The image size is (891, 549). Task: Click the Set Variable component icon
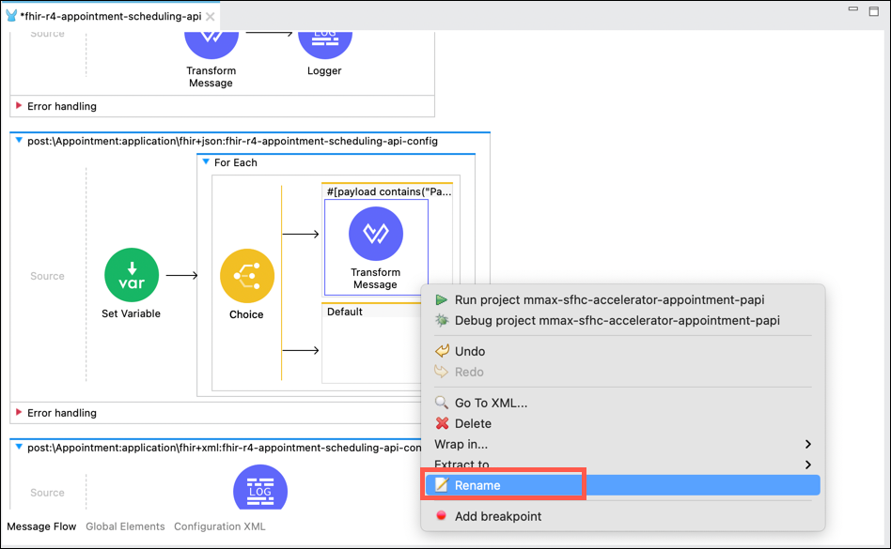point(132,275)
